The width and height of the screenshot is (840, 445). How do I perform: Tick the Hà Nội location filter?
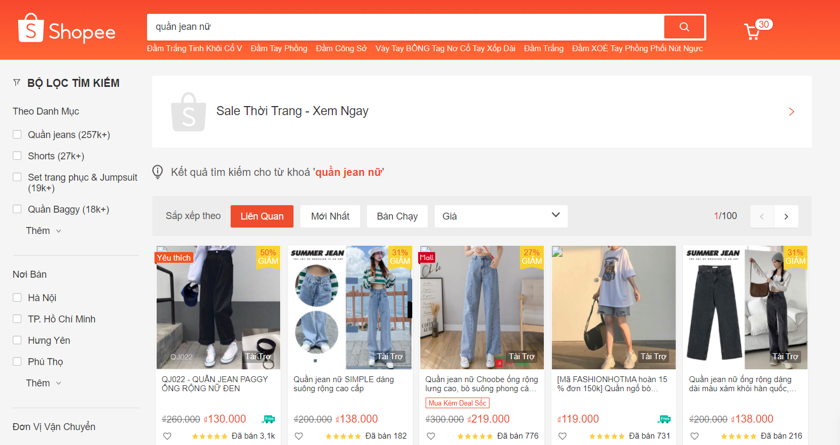tap(17, 298)
